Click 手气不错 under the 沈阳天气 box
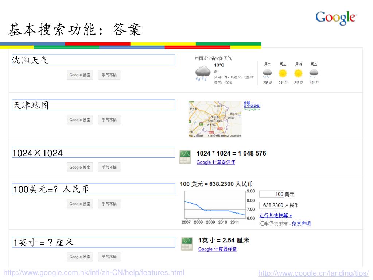The height and width of the screenshot is (280, 373). [109, 75]
